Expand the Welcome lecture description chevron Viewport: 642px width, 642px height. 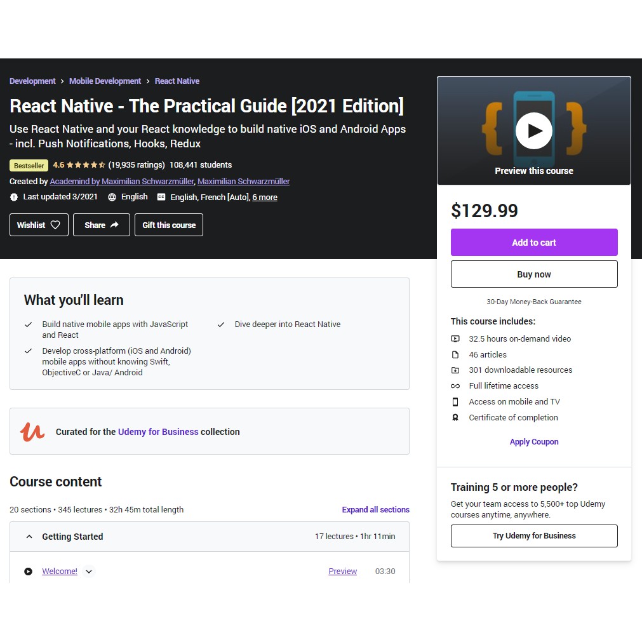[89, 572]
